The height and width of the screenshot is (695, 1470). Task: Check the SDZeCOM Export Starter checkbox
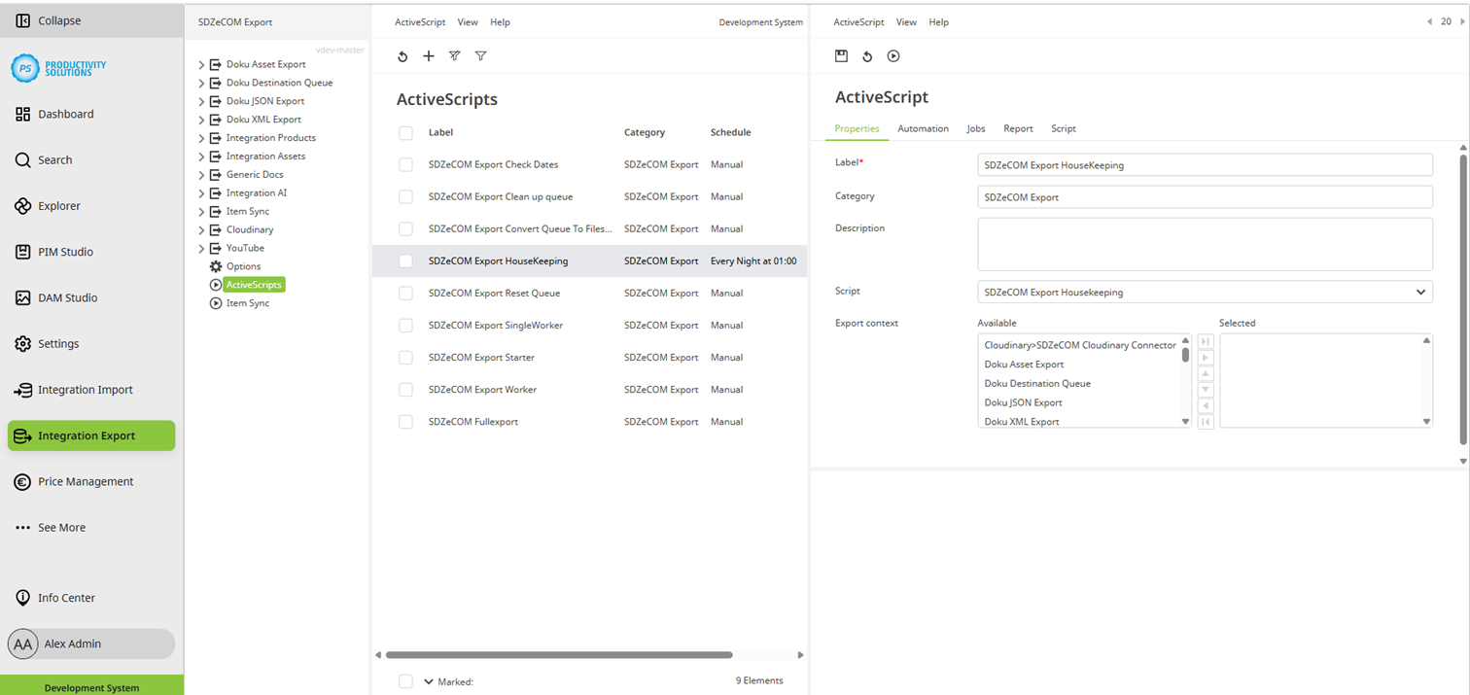[405, 358]
